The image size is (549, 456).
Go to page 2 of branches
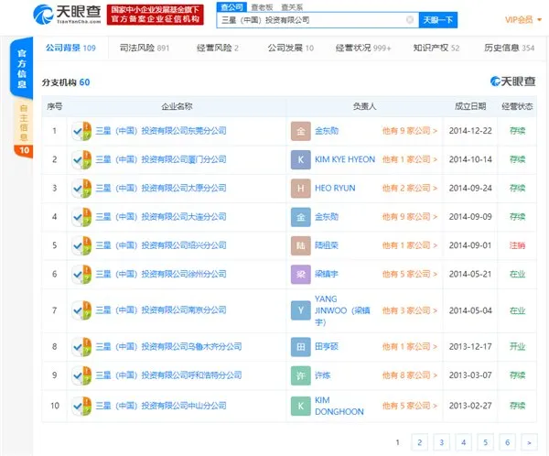(x=420, y=442)
